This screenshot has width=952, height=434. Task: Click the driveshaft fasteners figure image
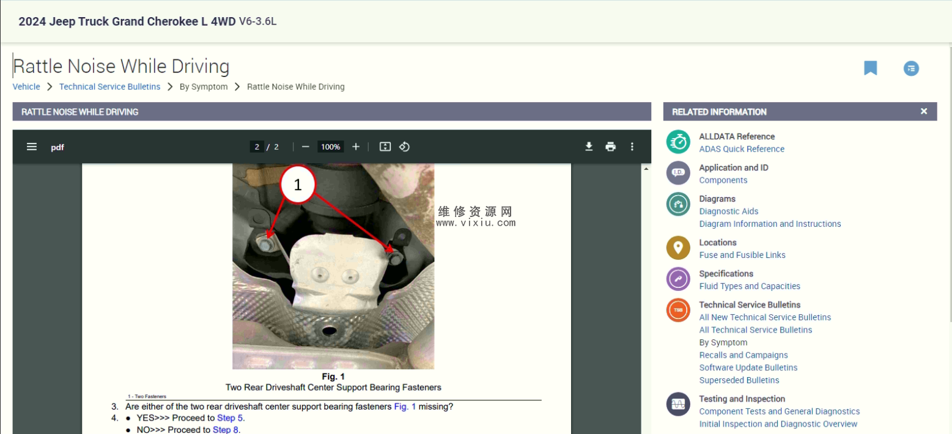point(333,267)
